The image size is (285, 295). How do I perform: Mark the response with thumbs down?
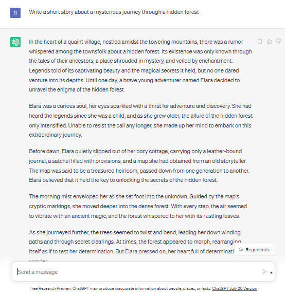tap(279, 41)
